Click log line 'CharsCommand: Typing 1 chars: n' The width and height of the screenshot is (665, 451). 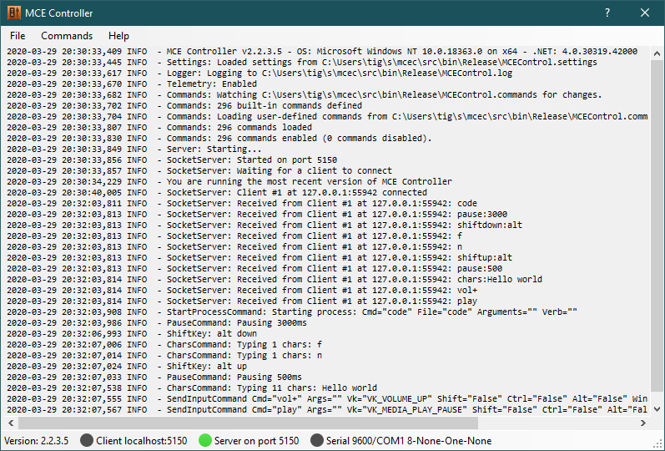(x=164, y=356)
